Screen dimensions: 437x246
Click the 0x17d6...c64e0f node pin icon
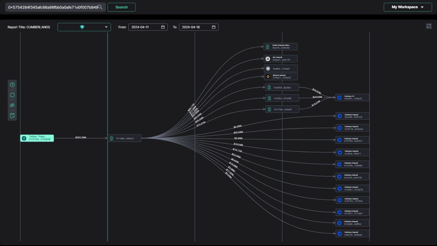coord(269,109)
